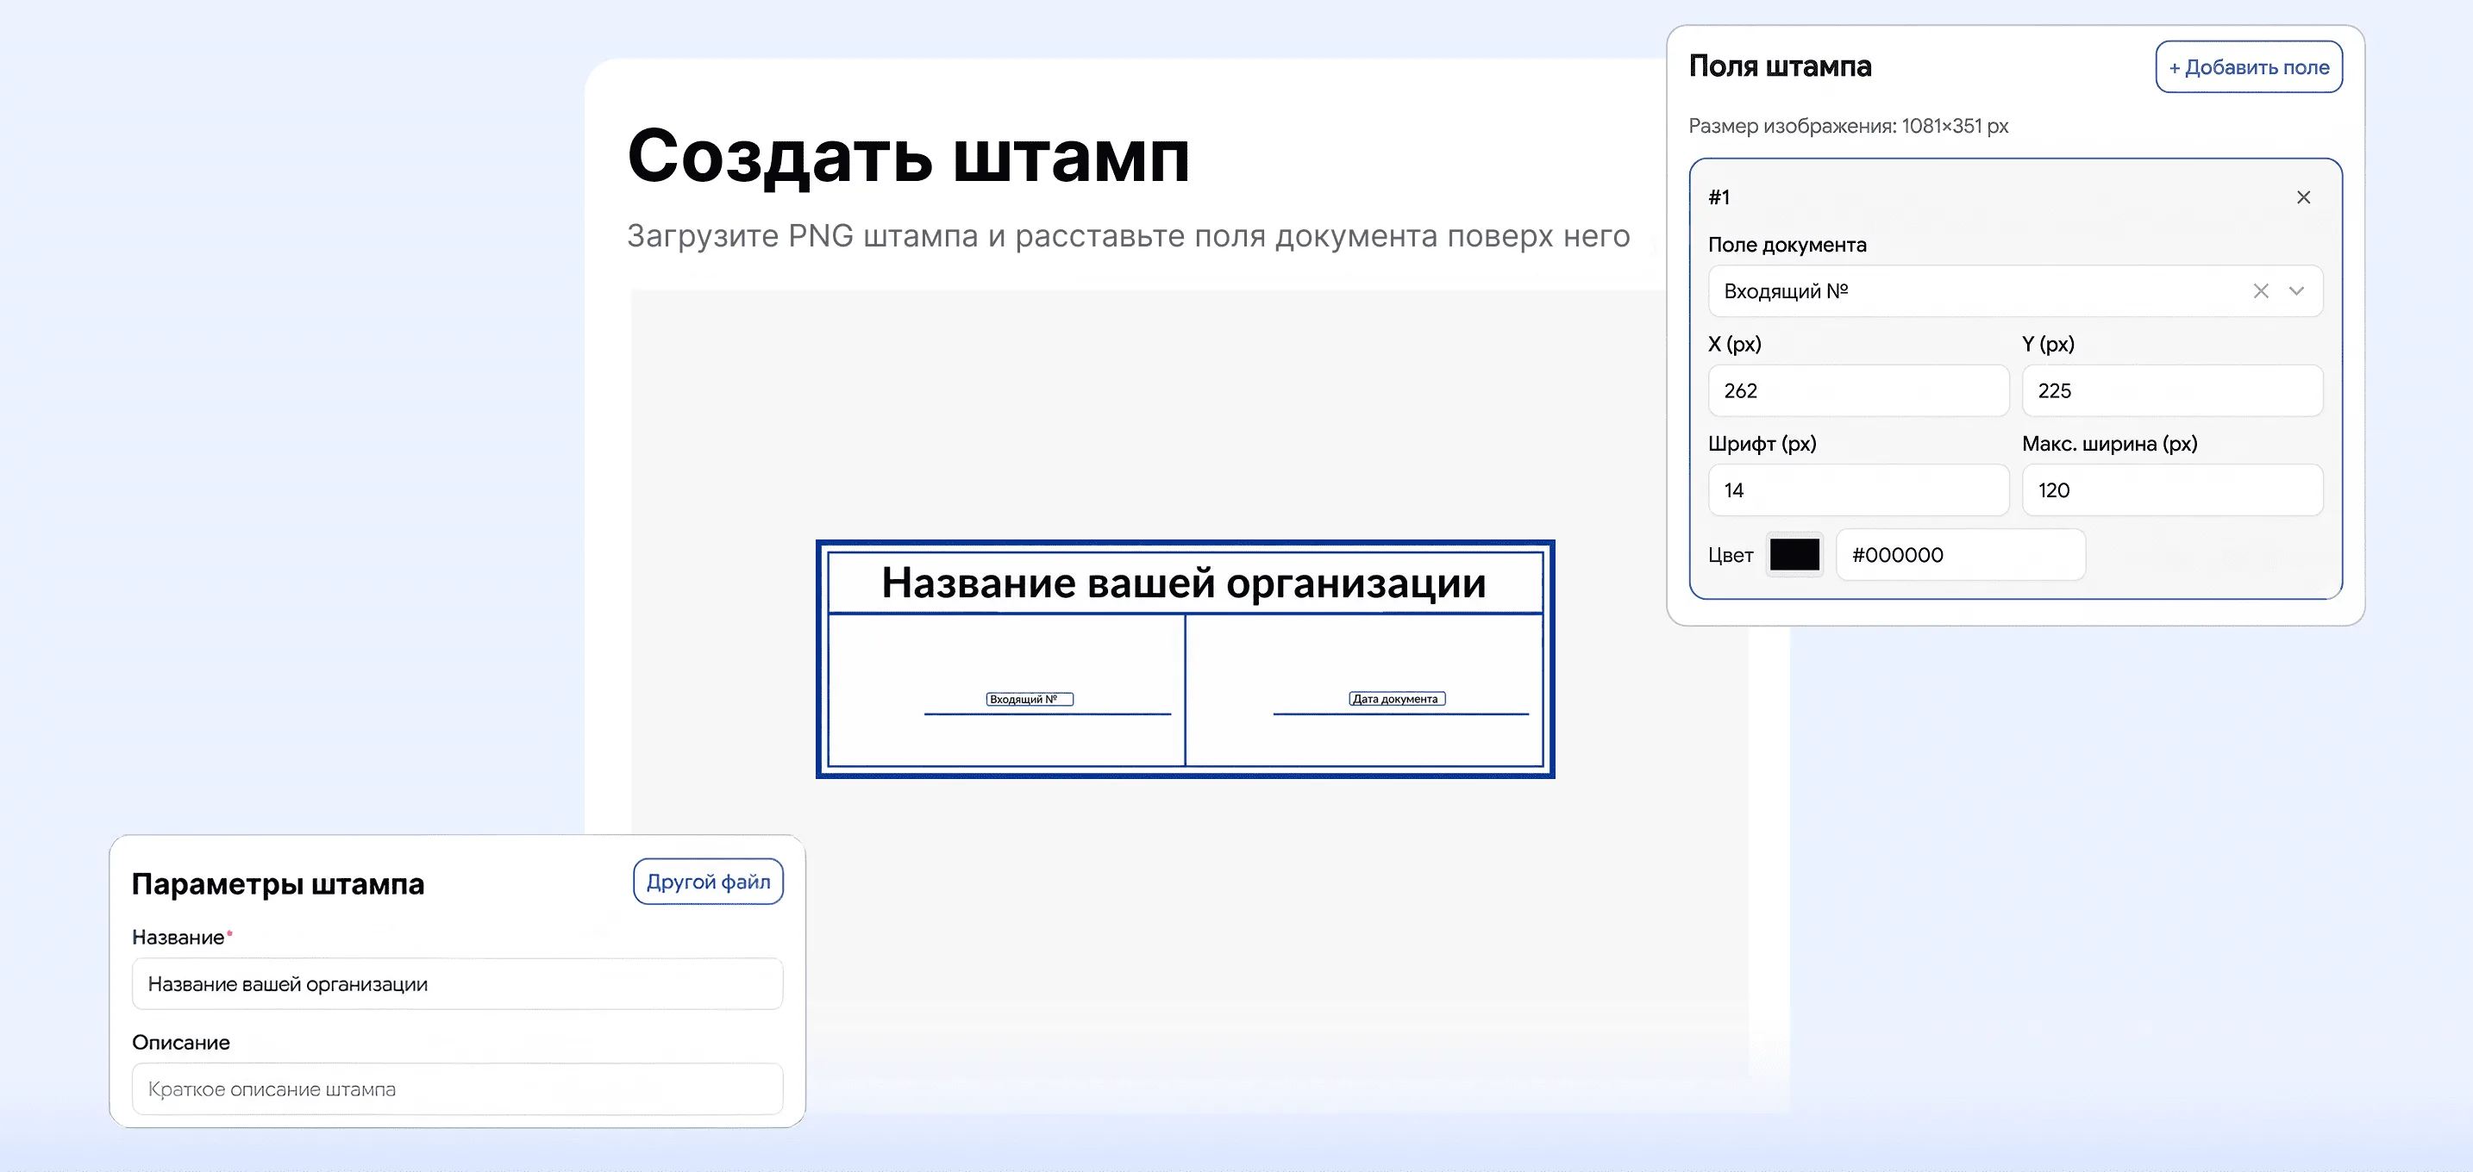This screenshot has height=1172, width=2473.
Task: Focus the Название input field
Action: click(x=457, y=984)
